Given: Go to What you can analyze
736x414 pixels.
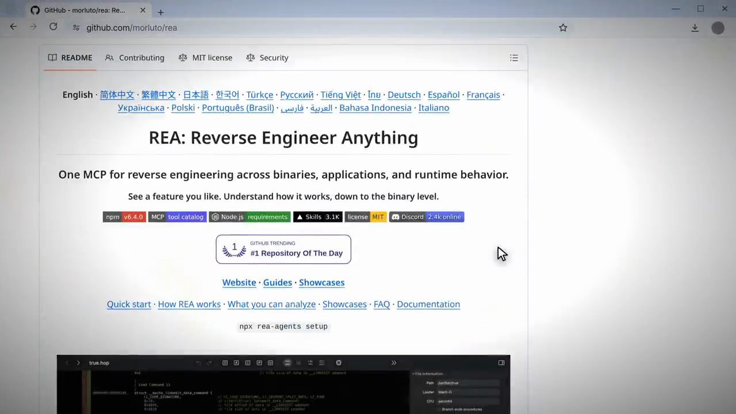Looking at the screenshot, I should pyautogui.click(x=271, y=304).
